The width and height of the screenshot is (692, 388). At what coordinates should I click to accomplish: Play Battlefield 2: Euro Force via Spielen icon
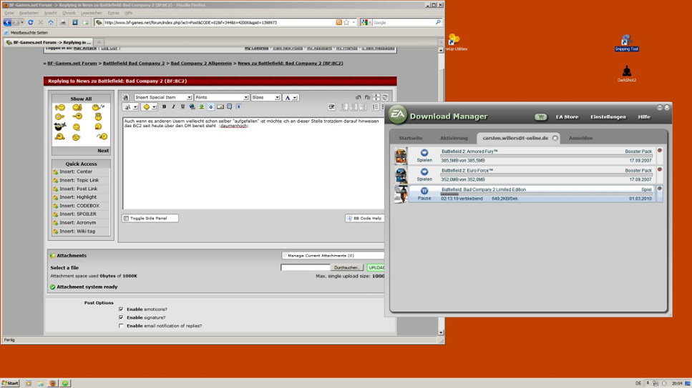(x=424, y=171)
